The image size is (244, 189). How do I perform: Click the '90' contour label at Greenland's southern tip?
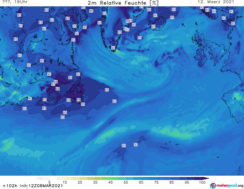[113, 48]
